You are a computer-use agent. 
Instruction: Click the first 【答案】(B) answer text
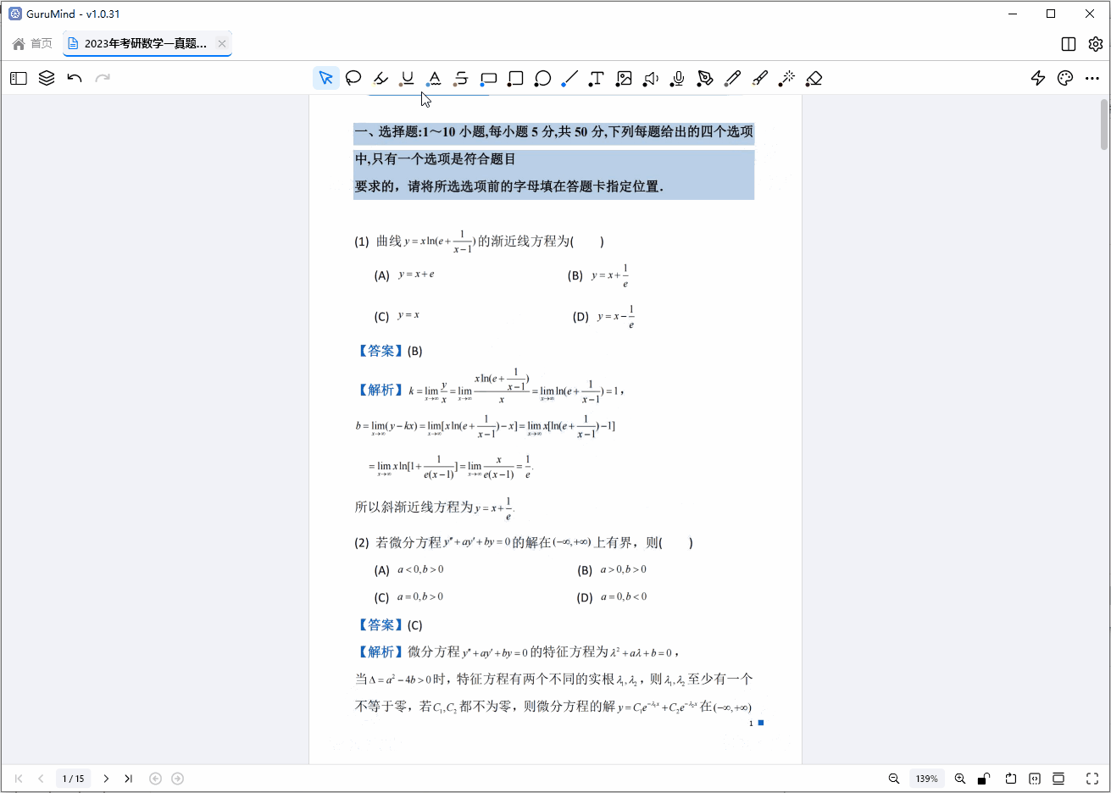pos(389,351)
